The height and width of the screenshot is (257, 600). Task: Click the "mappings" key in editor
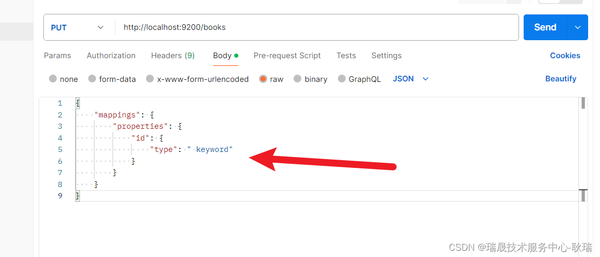(117, 114)
